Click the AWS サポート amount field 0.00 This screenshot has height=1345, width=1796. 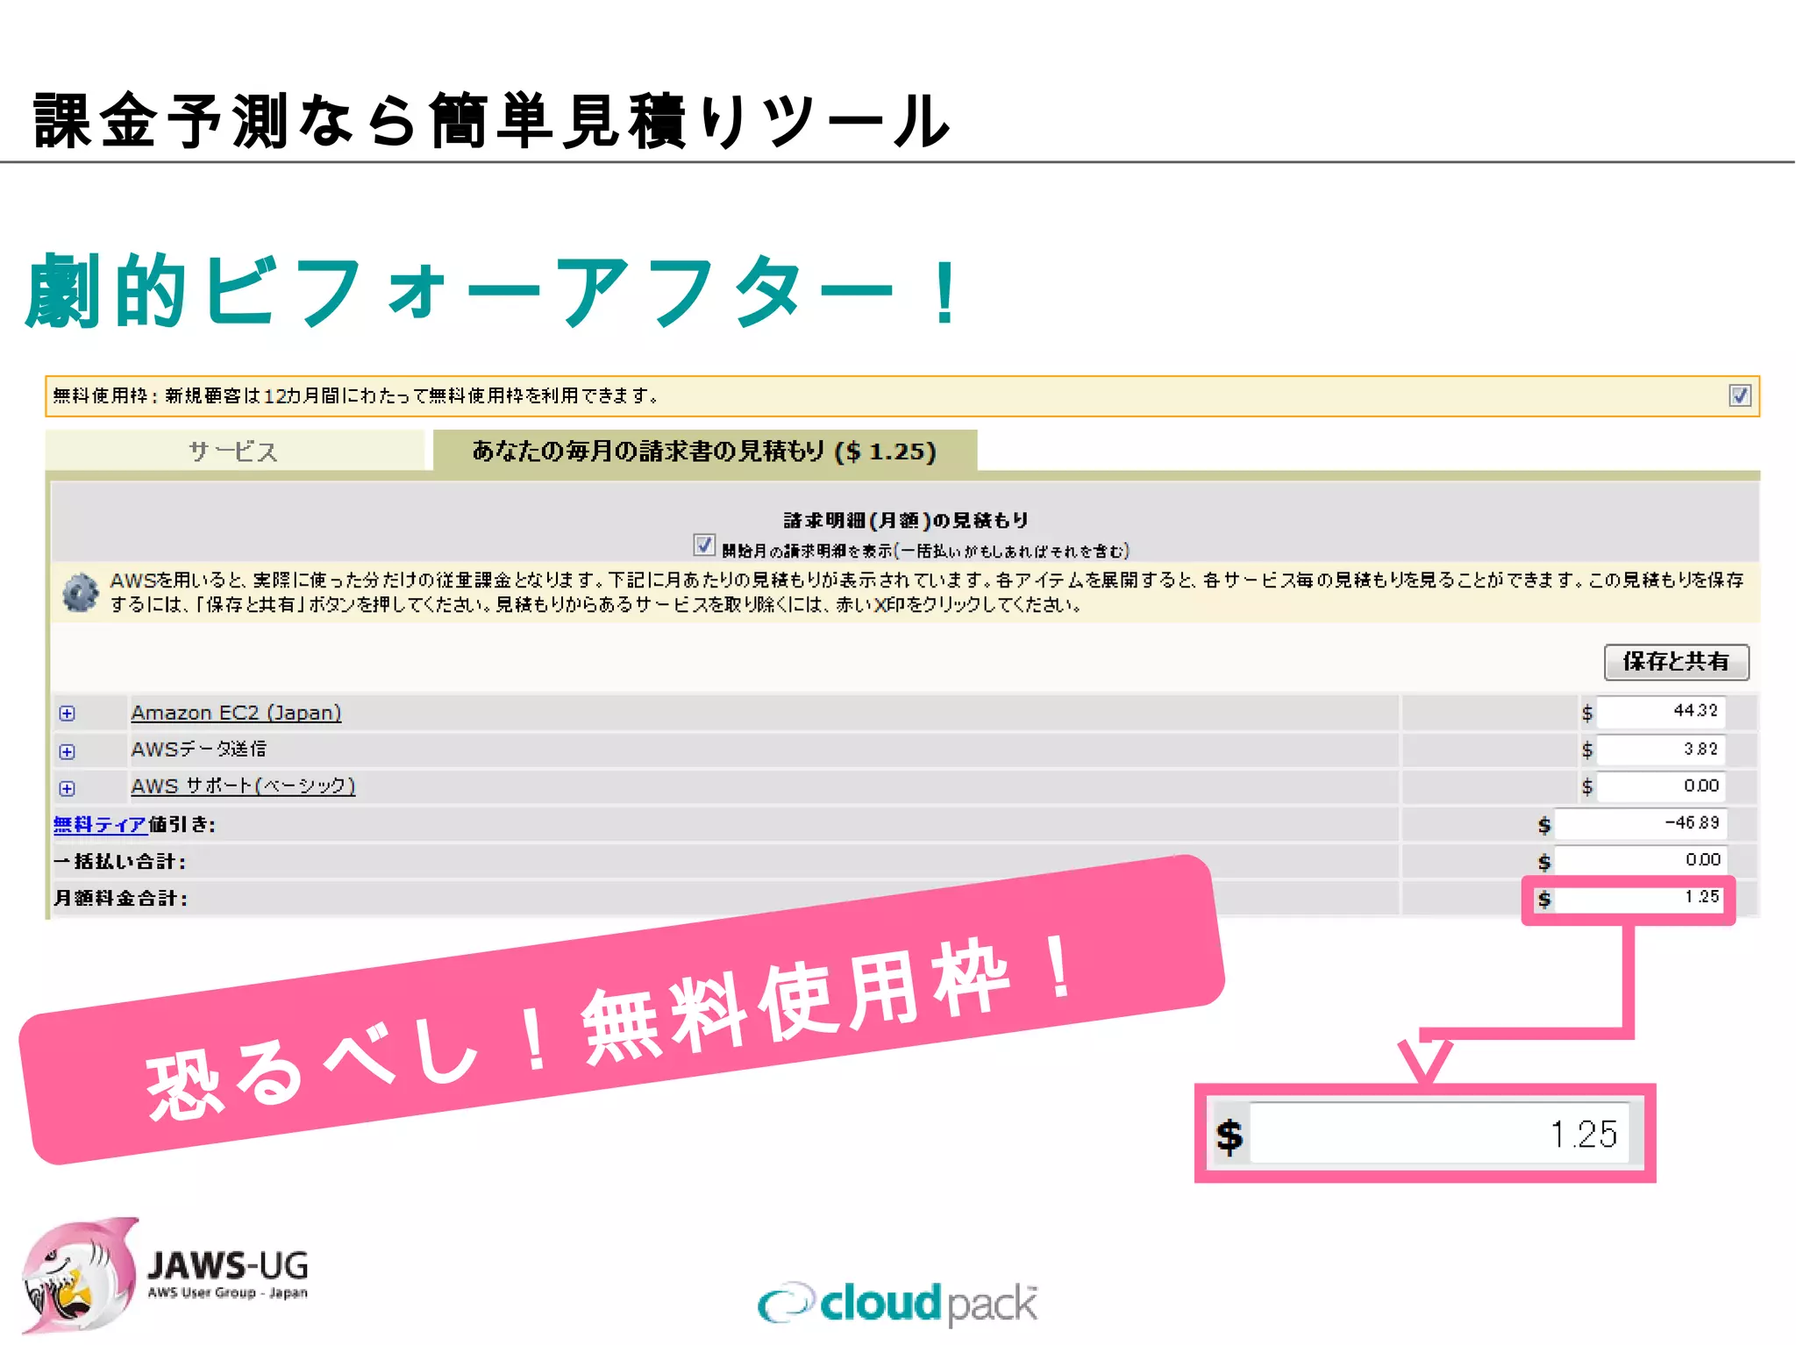point(1661,786)
